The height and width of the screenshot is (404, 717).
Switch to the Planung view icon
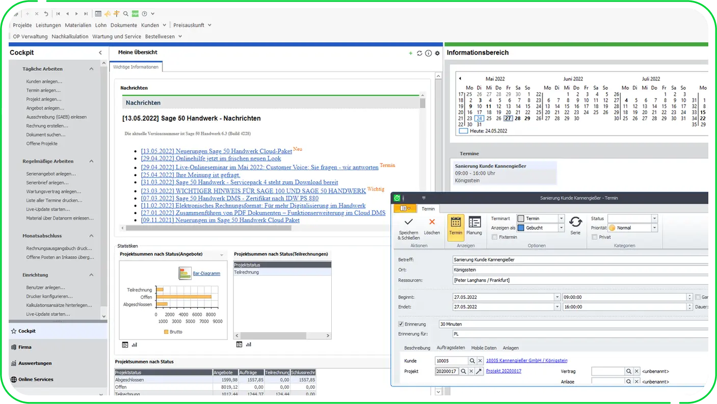point(474,225)
